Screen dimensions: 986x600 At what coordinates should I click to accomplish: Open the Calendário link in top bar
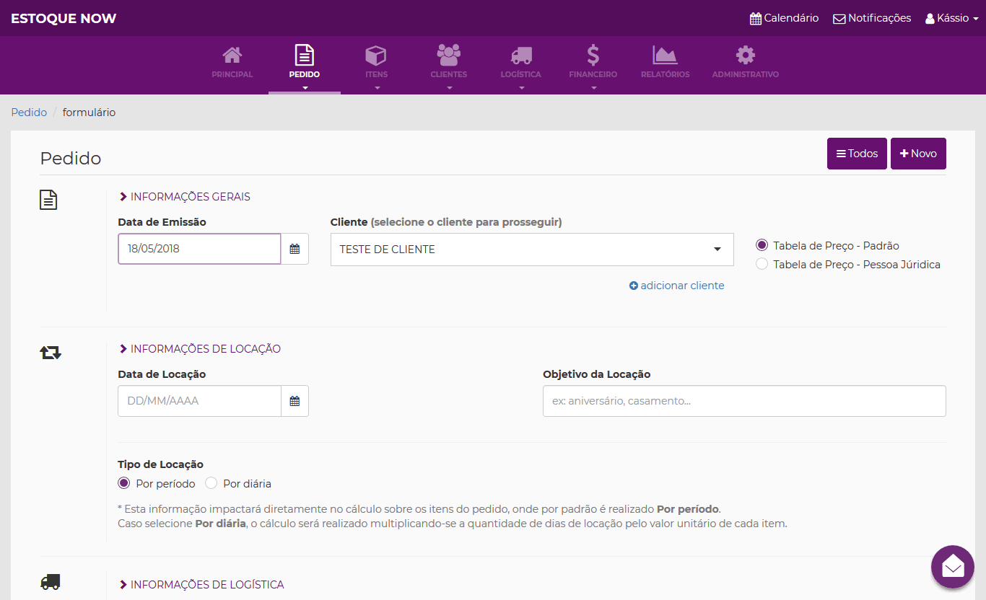click(x=784, y=18)
